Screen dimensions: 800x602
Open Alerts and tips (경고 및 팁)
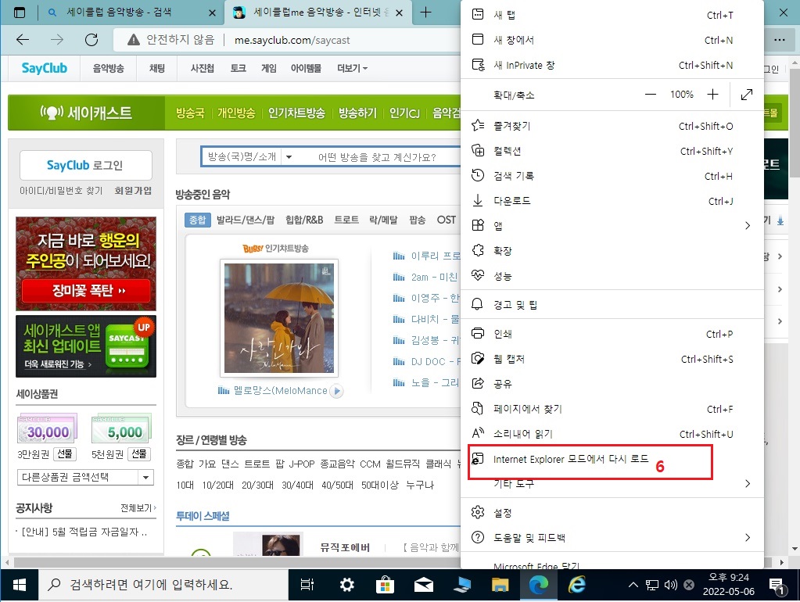coord(612,305)
